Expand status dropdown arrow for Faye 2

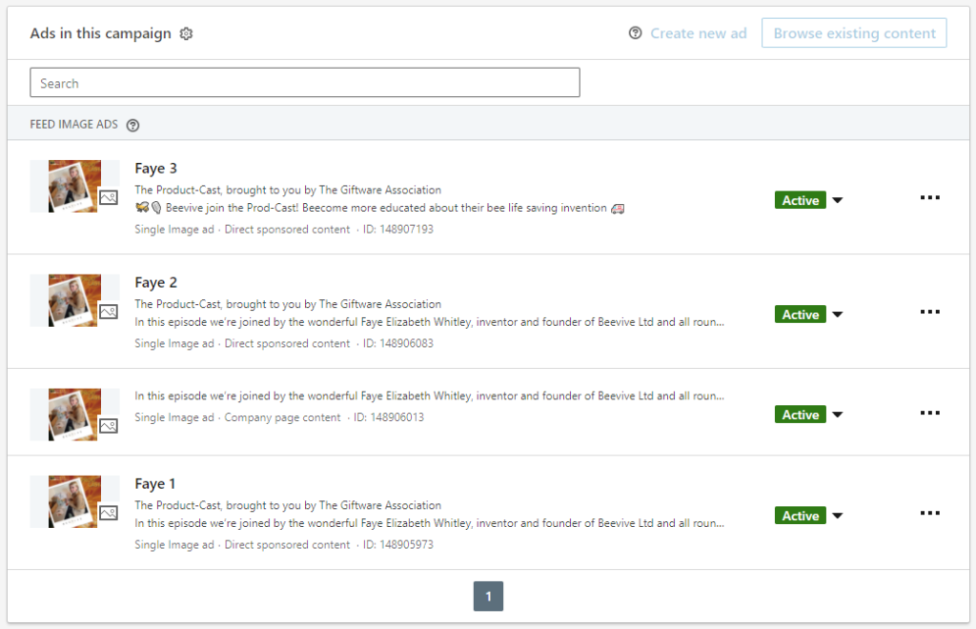tap(838, 314)
